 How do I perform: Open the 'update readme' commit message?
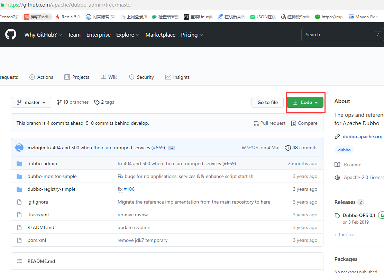(134, 227)
